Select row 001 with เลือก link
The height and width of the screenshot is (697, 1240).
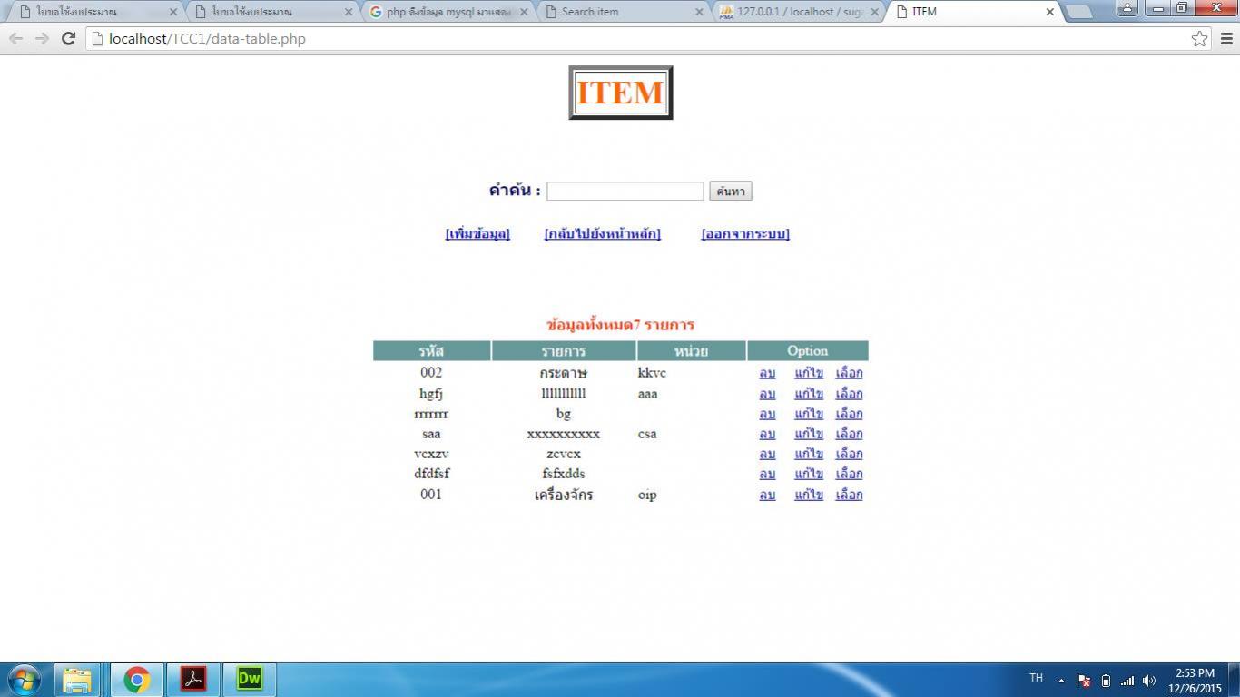pyautogui.click(x=849, y=495)
